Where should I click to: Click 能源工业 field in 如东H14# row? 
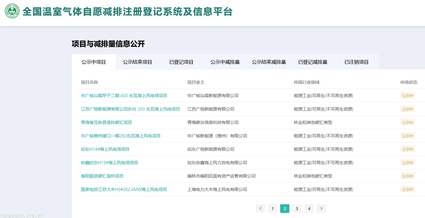pos(323,149)
